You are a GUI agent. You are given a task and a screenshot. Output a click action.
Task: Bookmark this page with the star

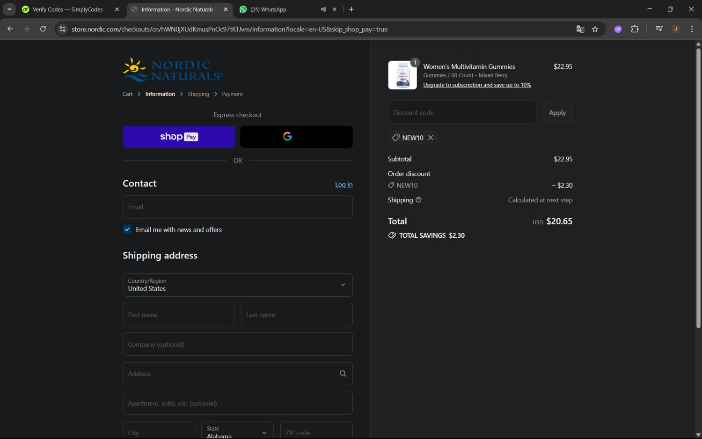[x=595, y=29]
